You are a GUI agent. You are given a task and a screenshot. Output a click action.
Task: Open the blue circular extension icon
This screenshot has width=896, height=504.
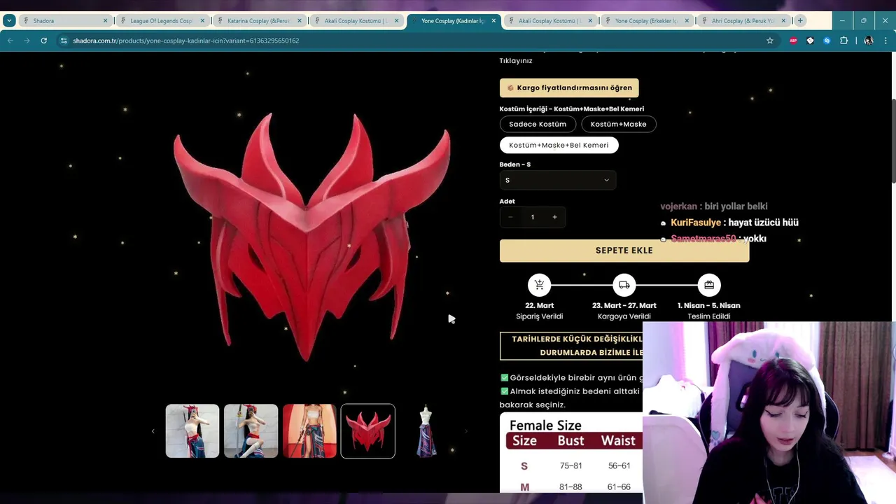[827, 41]
